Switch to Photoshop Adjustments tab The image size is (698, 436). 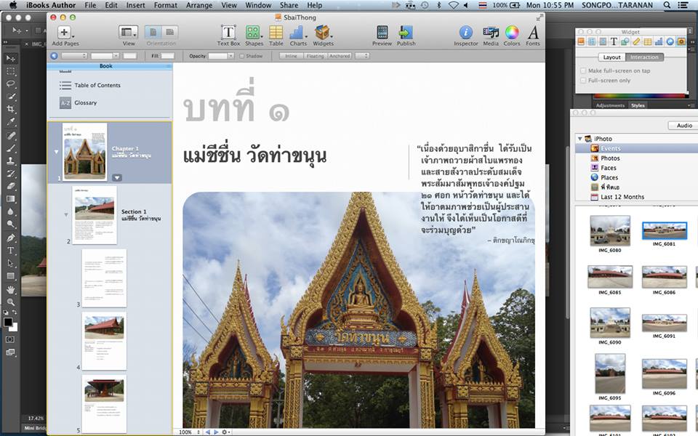(x=610, y=105)
